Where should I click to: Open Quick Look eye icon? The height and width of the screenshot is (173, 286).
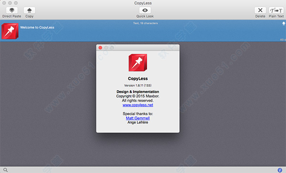coord(145,10)
